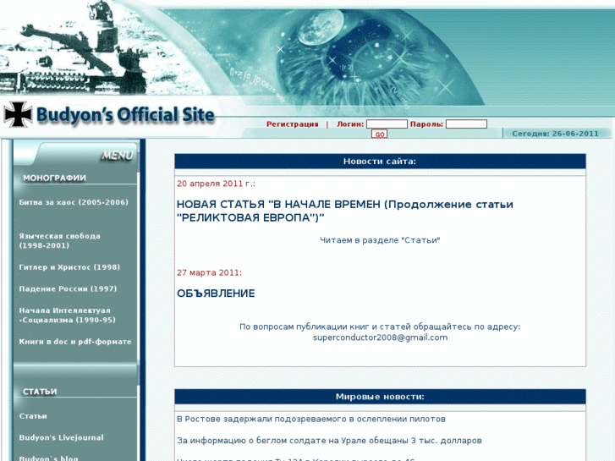This screenshot has height=461, width=615.
Task: Open news about Ростове задержали подозреваемого
Action: (311, 419)
